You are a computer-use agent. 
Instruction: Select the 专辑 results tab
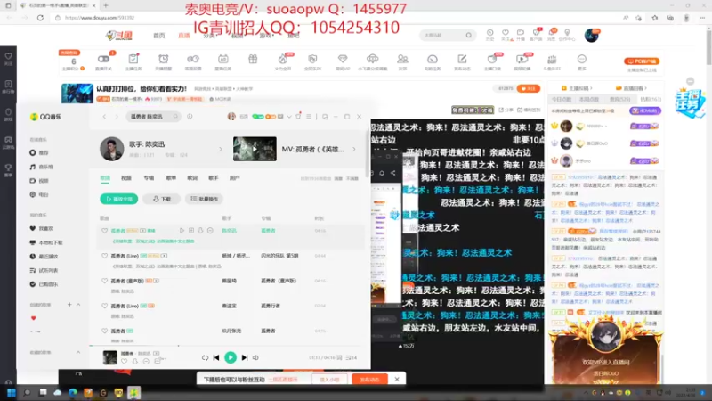pyautogui.click(x=149, y=177)
